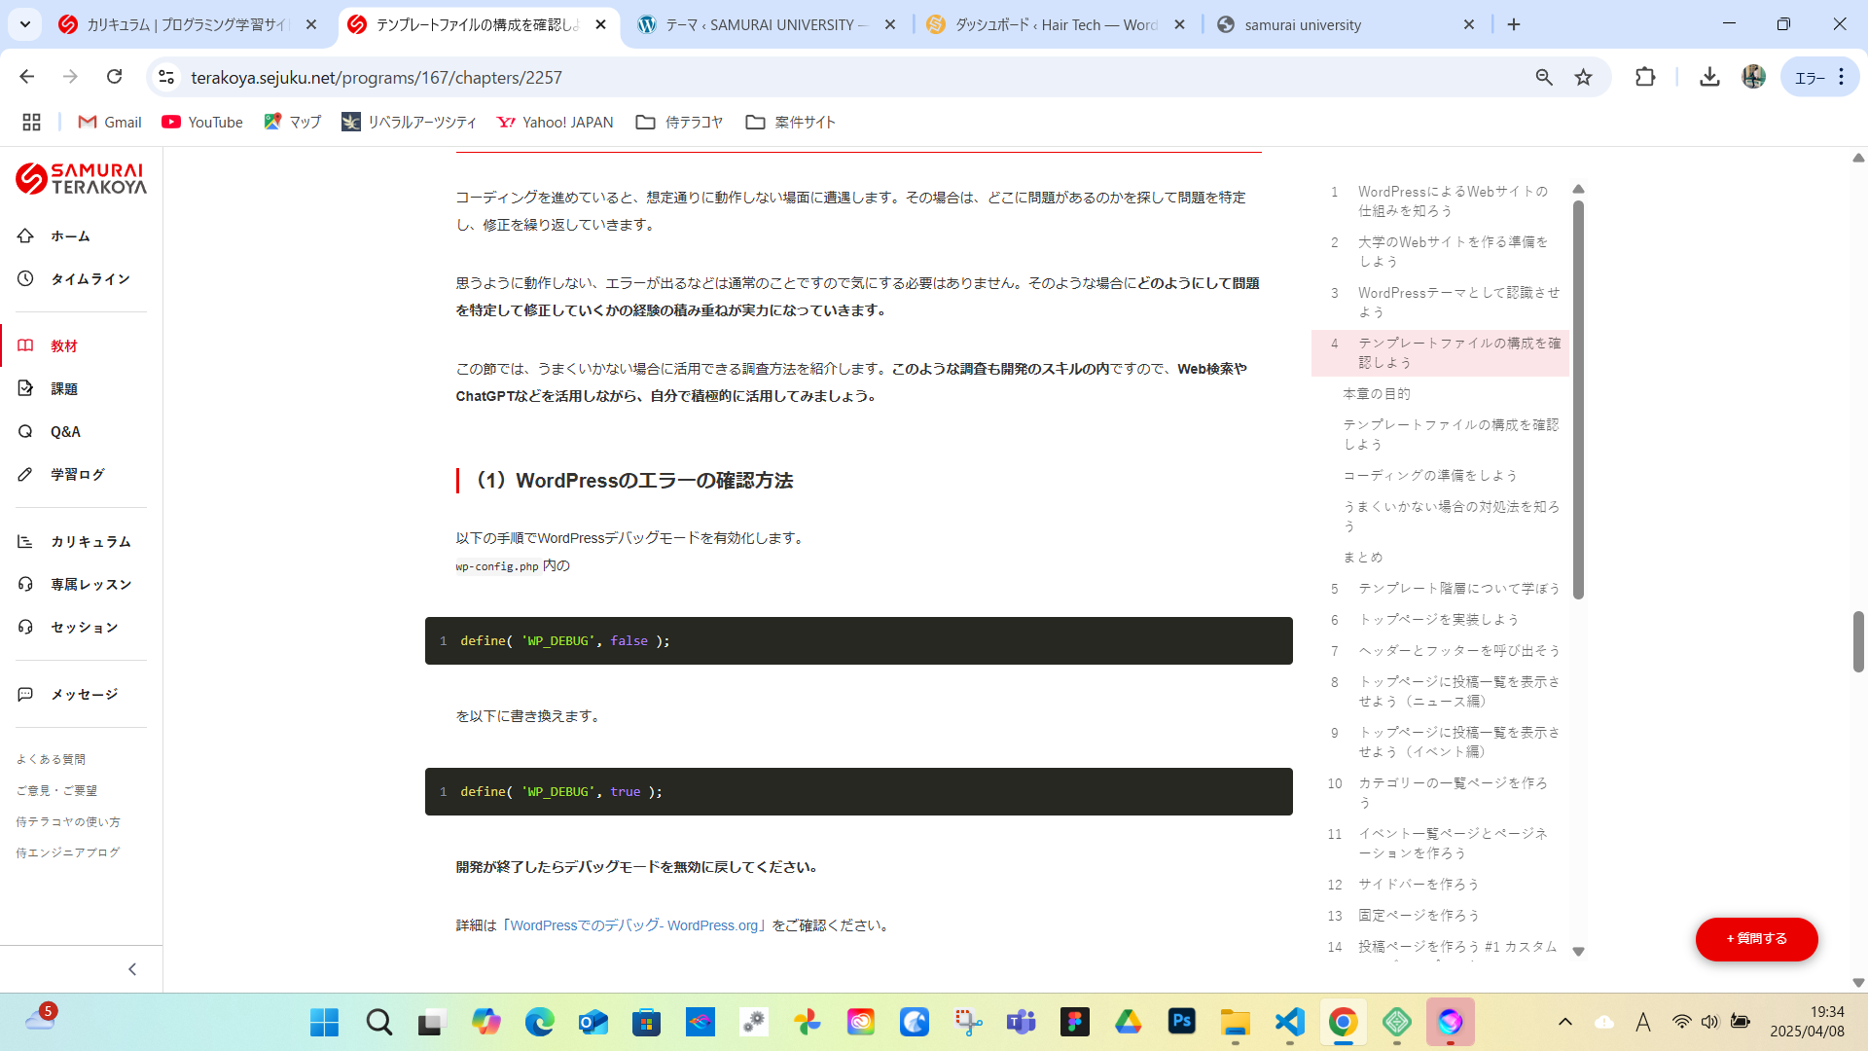
Task: Open the 学習ログ pencil icon
Action: pyautogui.click(x=25, y=474)
